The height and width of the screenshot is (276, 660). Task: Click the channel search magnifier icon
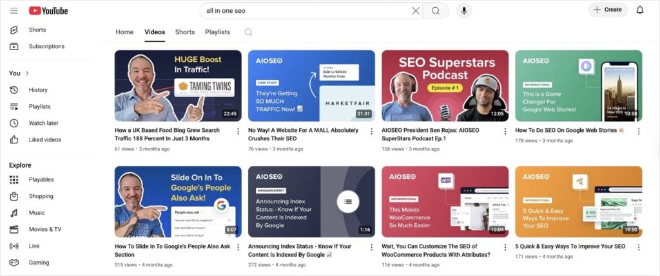click(x=248, y=32)
